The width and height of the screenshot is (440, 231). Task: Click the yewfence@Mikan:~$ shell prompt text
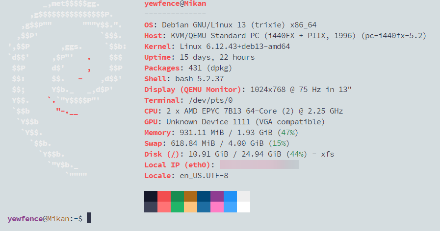(x=45, y=218)
